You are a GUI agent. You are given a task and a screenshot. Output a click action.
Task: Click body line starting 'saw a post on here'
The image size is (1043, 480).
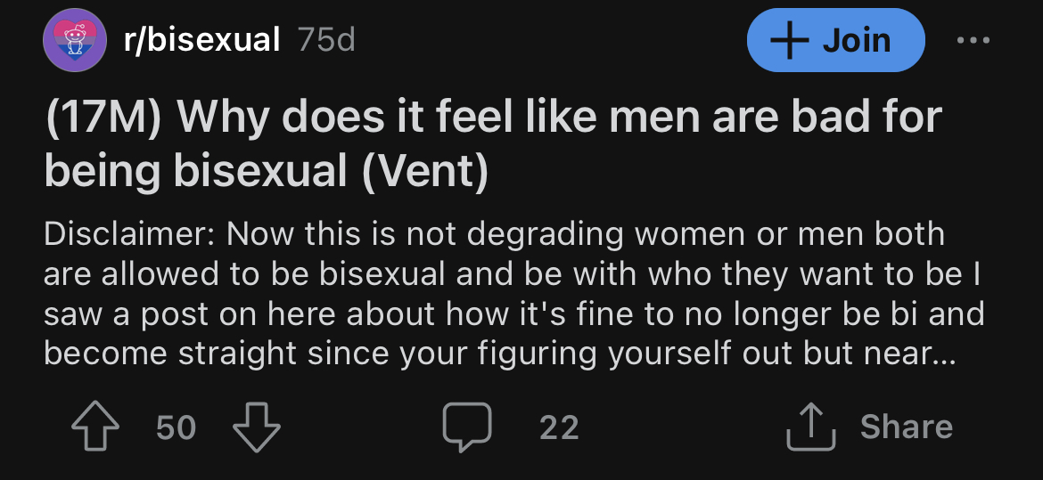tap(514, 313)
